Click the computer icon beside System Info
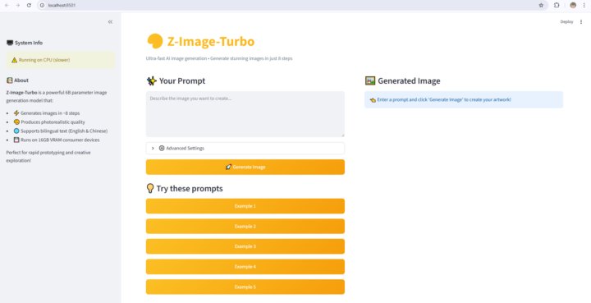Viewport: 591px width, 303px height. point(10,43)
